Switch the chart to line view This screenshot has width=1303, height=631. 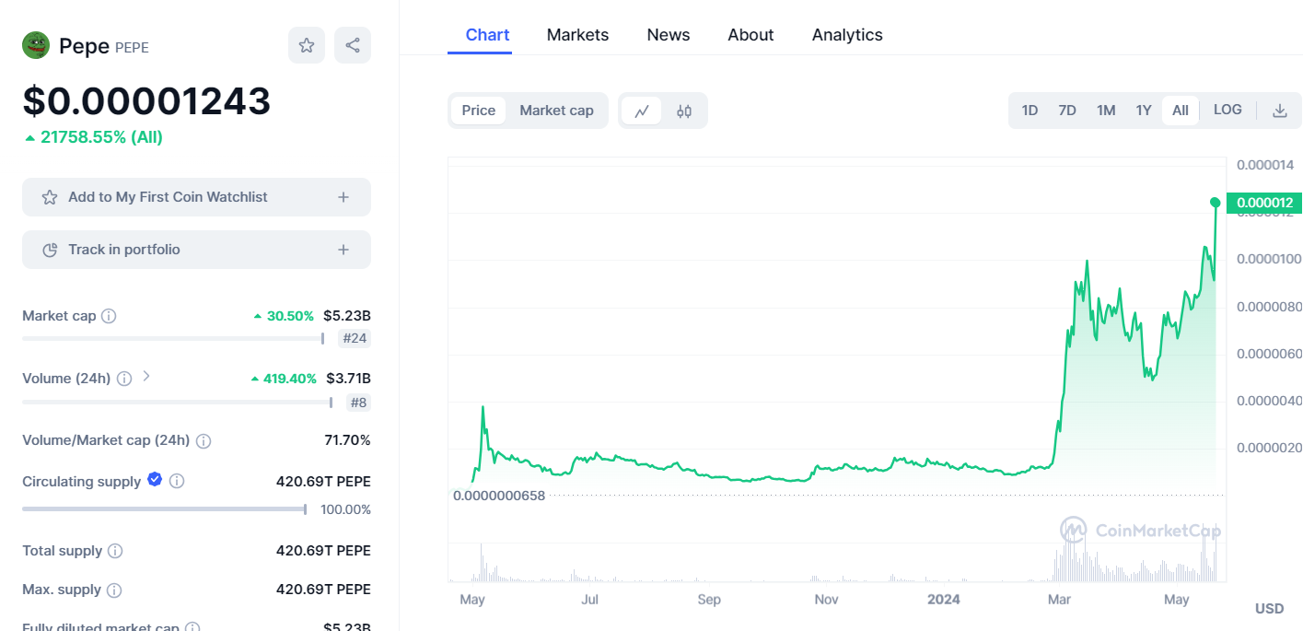point(642,111)
